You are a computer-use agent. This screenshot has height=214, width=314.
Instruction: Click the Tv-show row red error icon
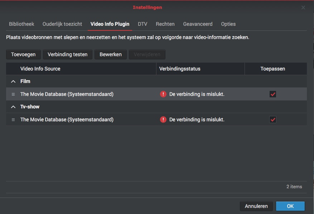(x=163, y=120)
